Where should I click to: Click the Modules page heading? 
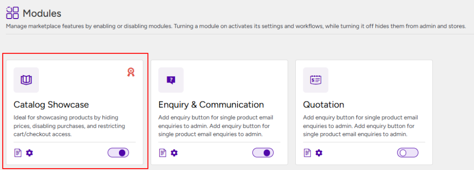42,13
